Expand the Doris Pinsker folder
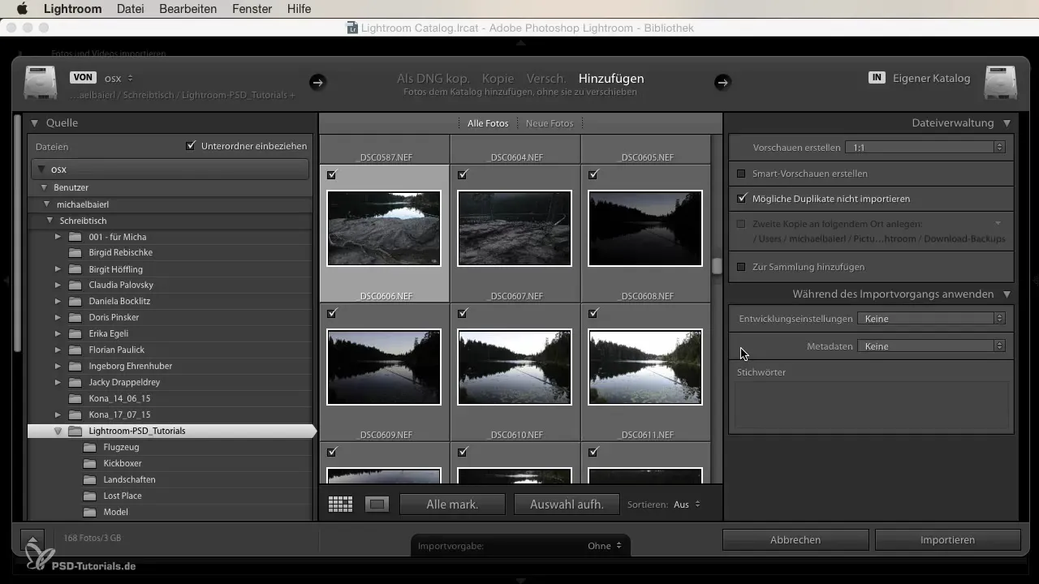Viewport: 1039px width, 584px height. [x=58, y=317]
